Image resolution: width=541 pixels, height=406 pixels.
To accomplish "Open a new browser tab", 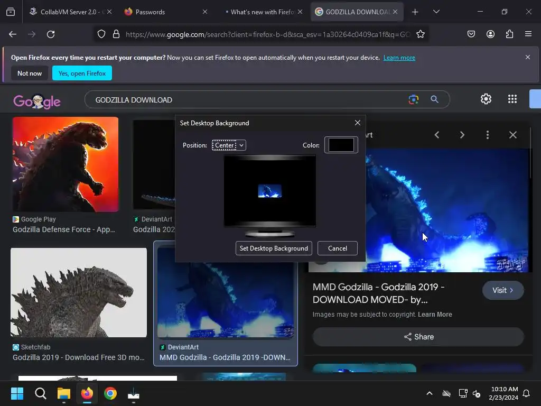I will click(x=415, y=12).
